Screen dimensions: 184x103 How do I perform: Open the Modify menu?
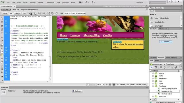click(x=32, y=3)
